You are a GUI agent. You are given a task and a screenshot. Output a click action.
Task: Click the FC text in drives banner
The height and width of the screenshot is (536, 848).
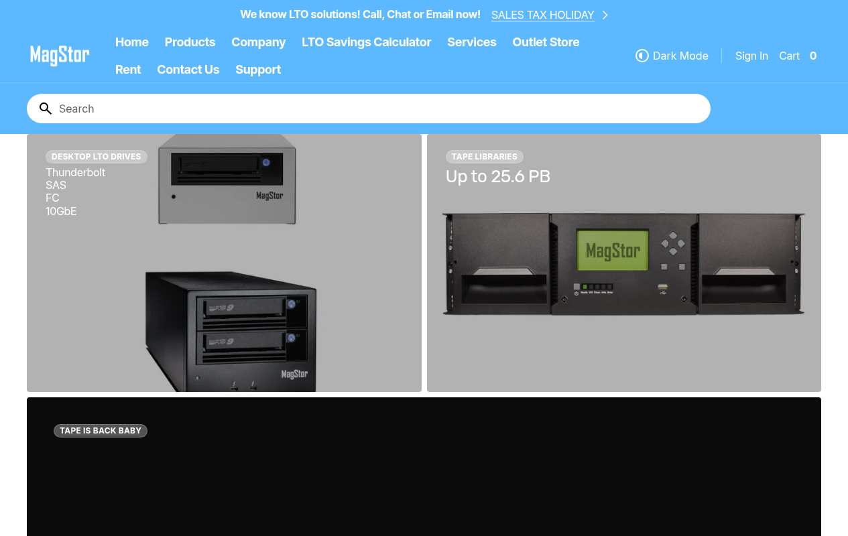[x=52, y=198]
